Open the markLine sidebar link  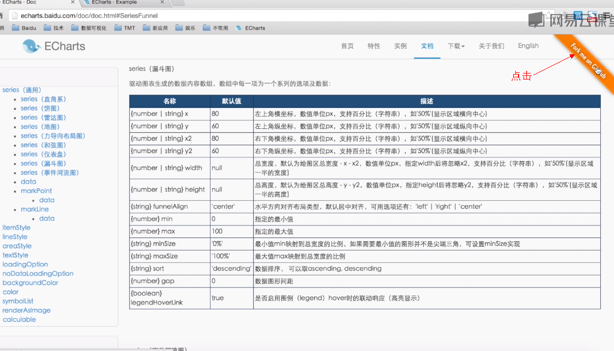pyautogui.click(x=35, y=209)
